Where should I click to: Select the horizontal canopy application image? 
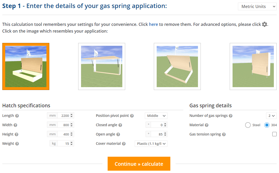(102, 66)
